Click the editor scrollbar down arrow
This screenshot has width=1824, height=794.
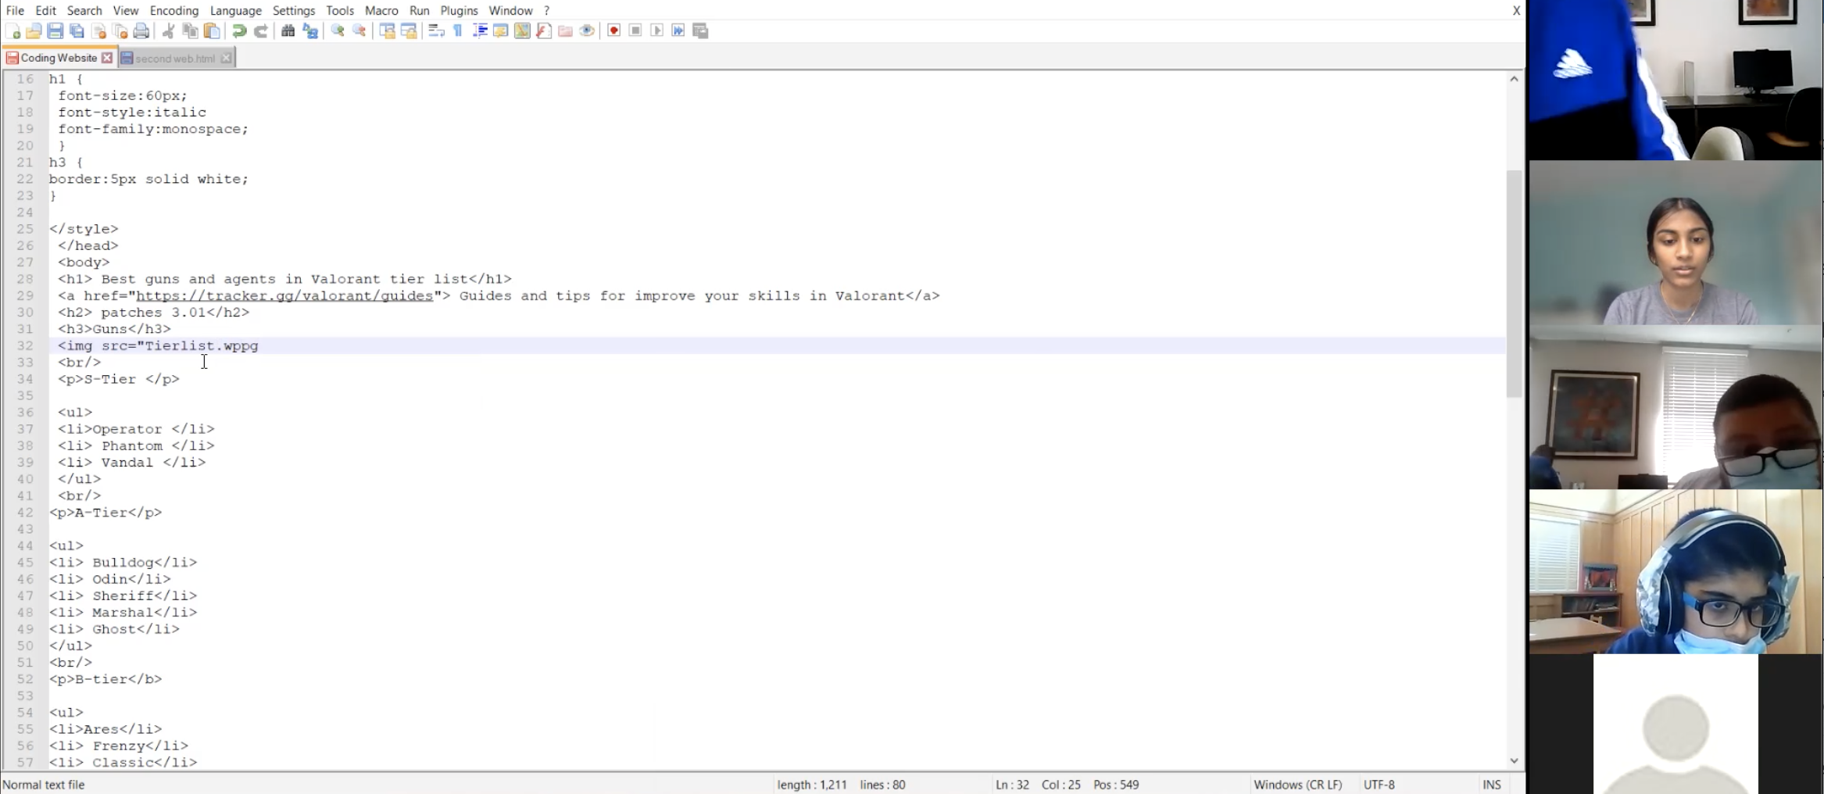pos(1514,760)
